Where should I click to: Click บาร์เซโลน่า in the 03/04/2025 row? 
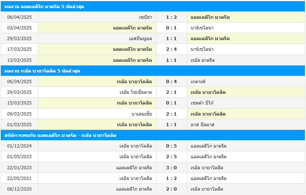click(202, 28)
